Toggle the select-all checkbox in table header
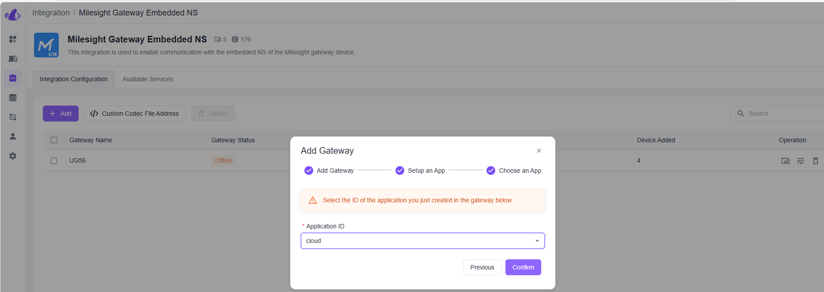Viewport: 824px width, 292px height. [x=54, y=140]
